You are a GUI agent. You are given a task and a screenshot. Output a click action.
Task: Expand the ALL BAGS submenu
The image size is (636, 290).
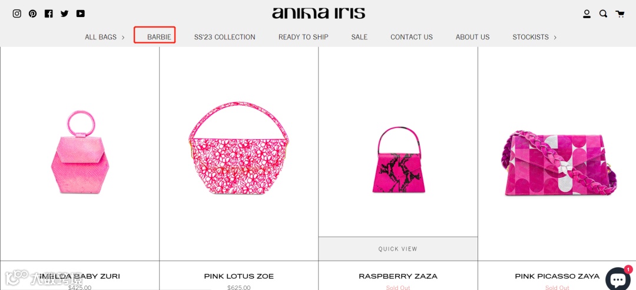123,37
